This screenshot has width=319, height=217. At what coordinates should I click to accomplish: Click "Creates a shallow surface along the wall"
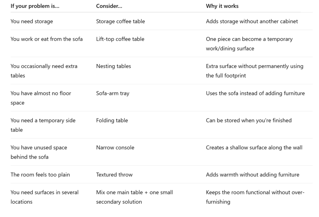(x=254, y=148)
